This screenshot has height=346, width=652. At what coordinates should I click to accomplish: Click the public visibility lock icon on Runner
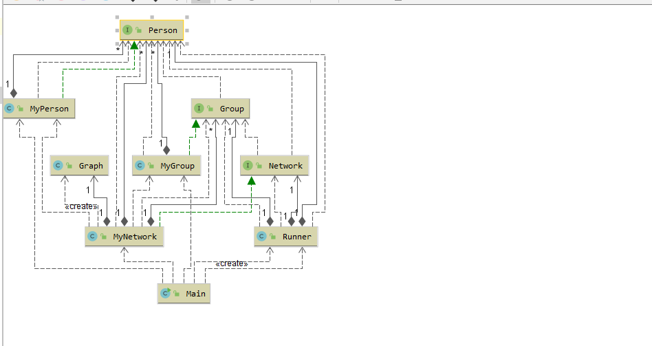point(273,236)
